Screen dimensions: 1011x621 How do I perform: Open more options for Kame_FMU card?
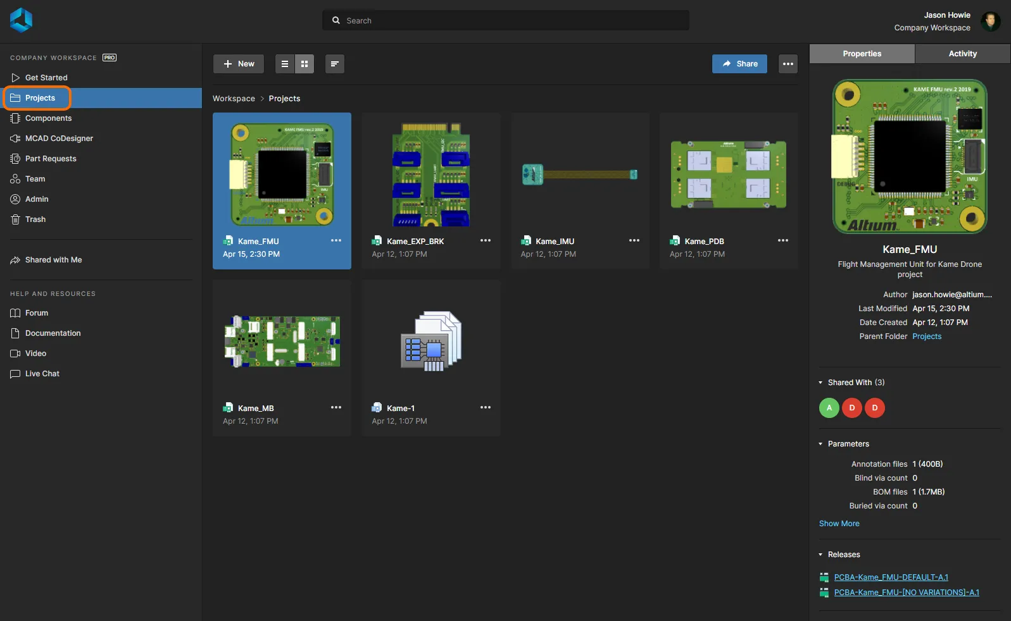[x=336, y=240]
